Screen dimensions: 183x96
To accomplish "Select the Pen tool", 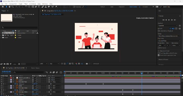I will [36, 7].
